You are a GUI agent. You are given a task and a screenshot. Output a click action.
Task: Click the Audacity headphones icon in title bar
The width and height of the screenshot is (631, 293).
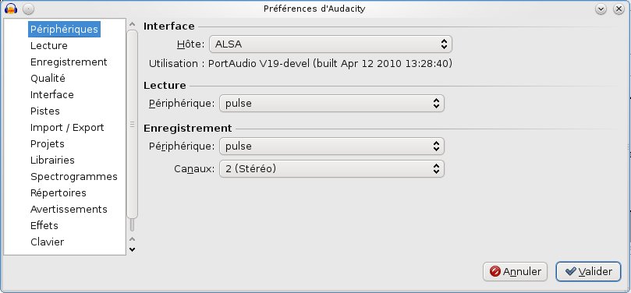(10, 9)
